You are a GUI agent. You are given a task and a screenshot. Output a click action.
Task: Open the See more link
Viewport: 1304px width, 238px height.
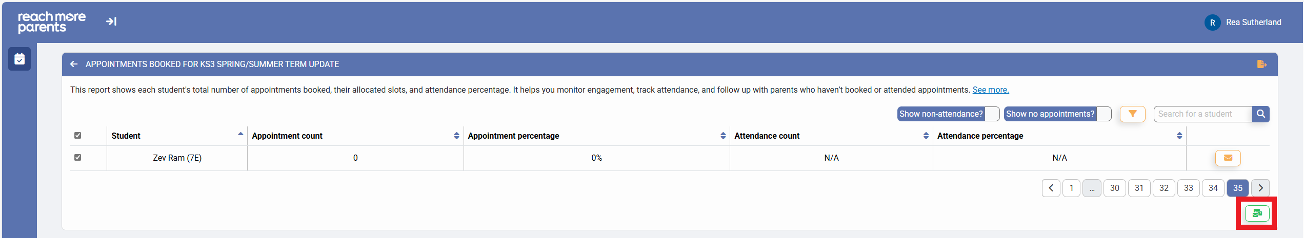click(990, 90)
